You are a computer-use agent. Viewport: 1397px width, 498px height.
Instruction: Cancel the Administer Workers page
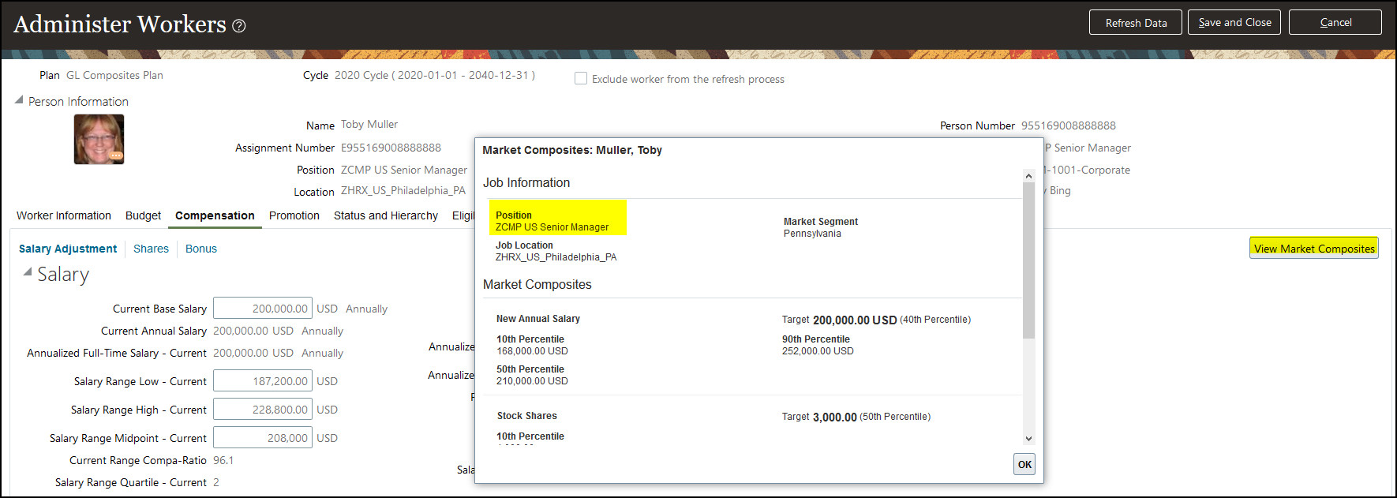[x=1335, y=22]
